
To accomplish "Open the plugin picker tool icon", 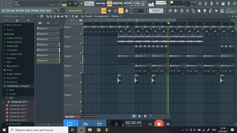I will 205,11.
